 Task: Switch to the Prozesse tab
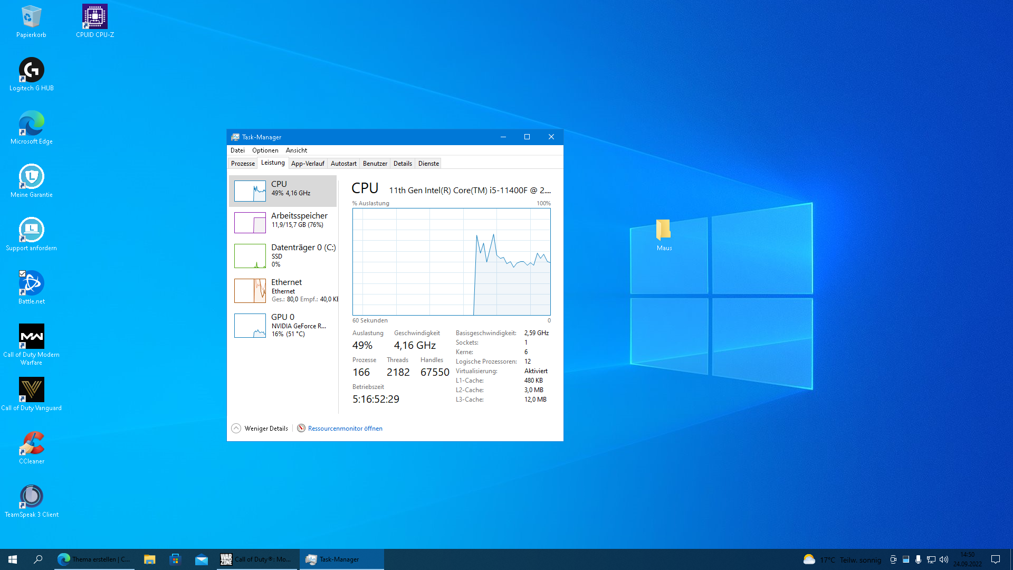(x=243, y=164)
